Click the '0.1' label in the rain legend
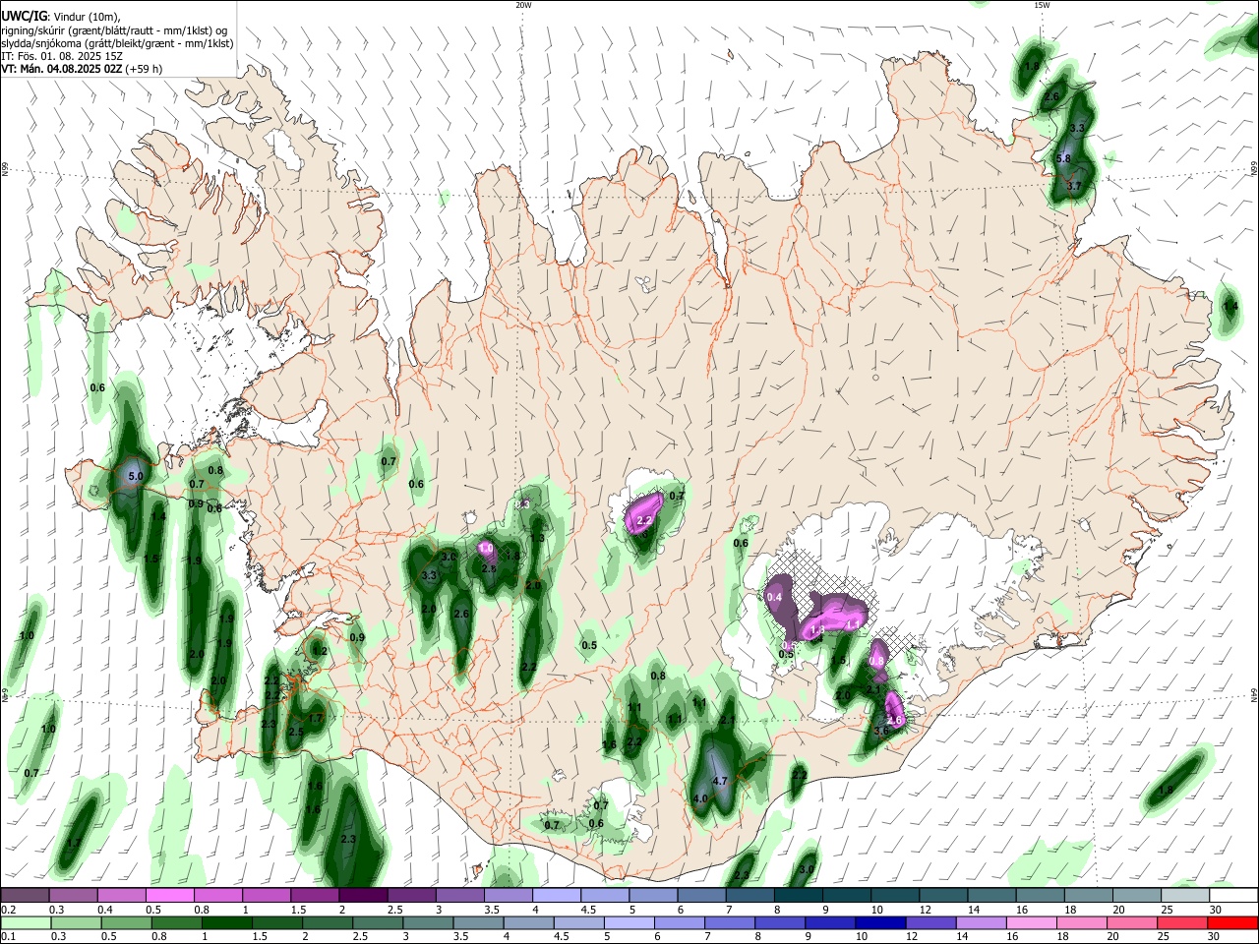 click(9, 936)
